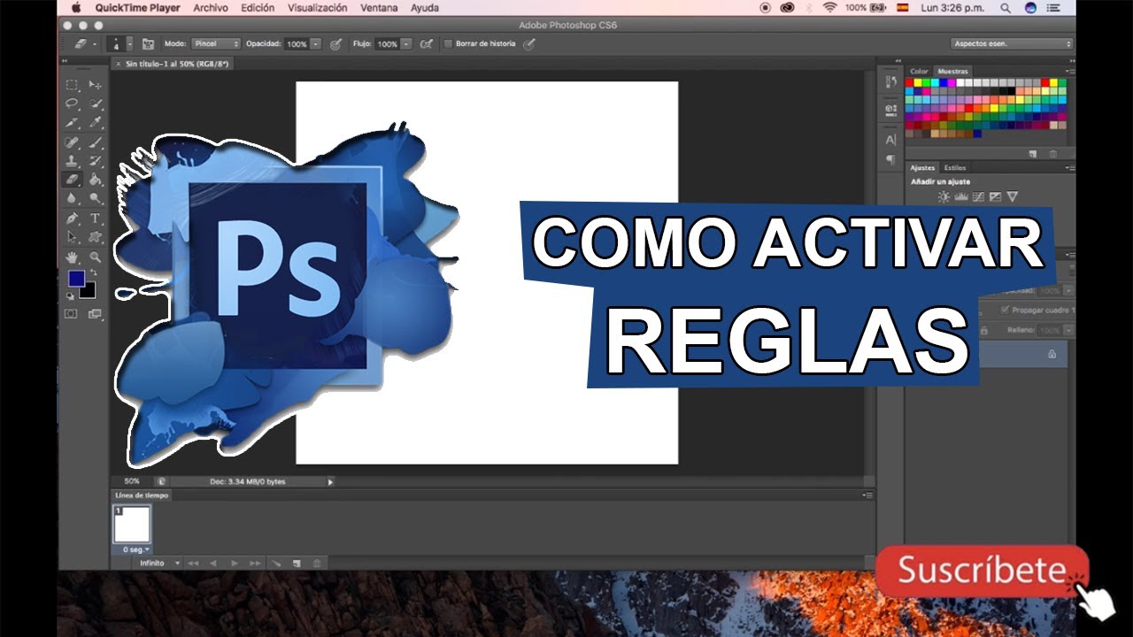Open the brush preset picker arrow
The width and height of the screenshot is (1133, 637).
(130, 43)
